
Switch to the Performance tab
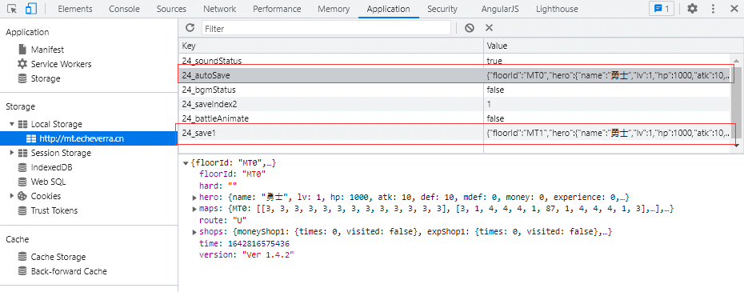pos(277,9)
